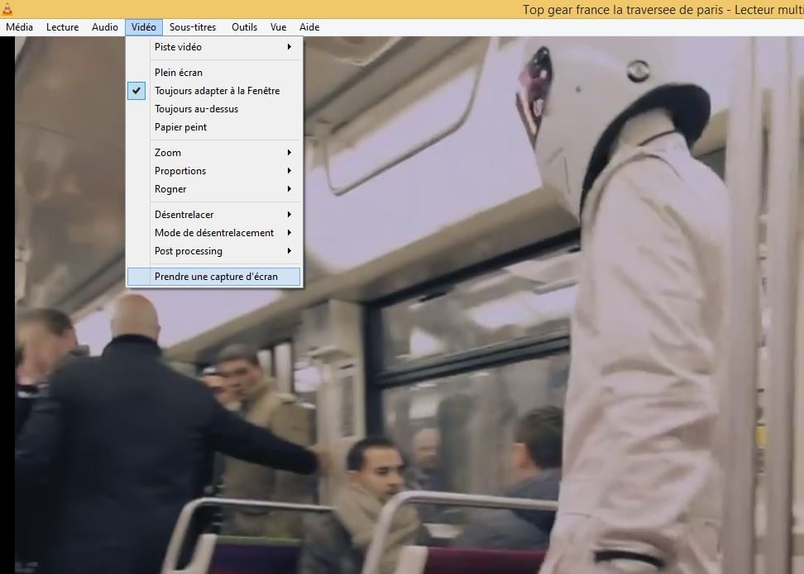Expand the Zoom submenu
The width and height of the screenshot is (804, 574).
214,153
